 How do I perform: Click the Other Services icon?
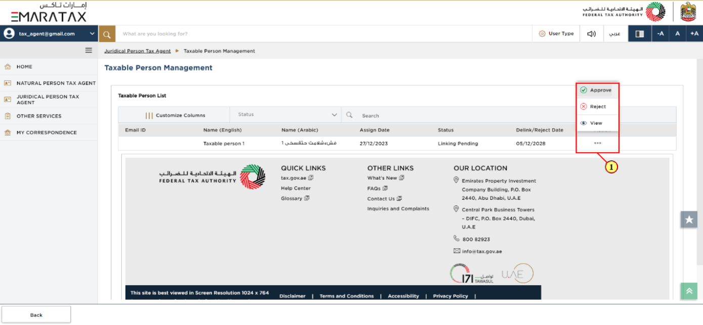coord(7,116)
